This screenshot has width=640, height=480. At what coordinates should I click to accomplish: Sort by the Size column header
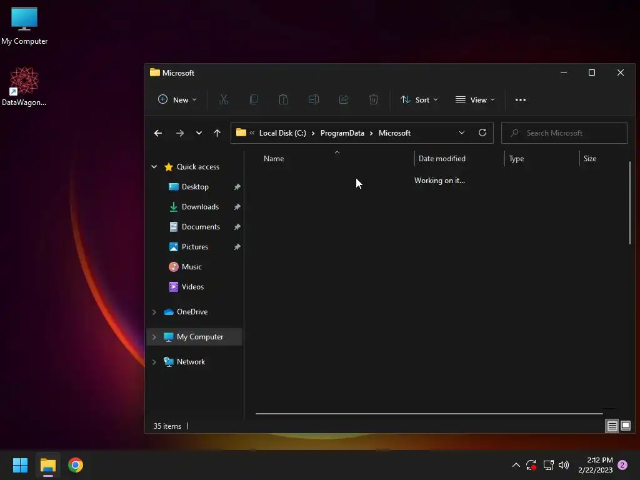click(x=590, y=159)
